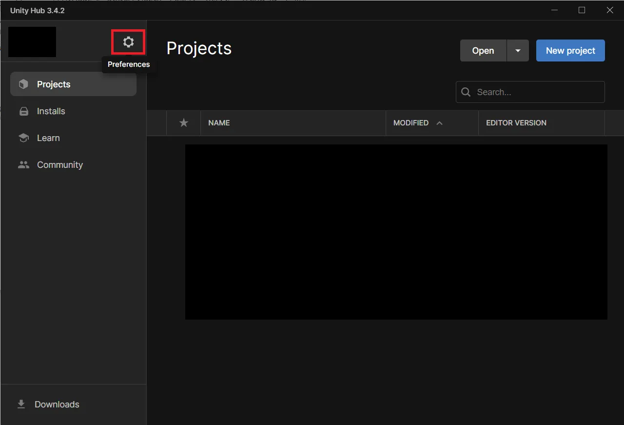Maximize the Unity Hub window
Image resolution: width=624 pixels, height=425 pixels.
pyautogui.click(x=582, y=10)
